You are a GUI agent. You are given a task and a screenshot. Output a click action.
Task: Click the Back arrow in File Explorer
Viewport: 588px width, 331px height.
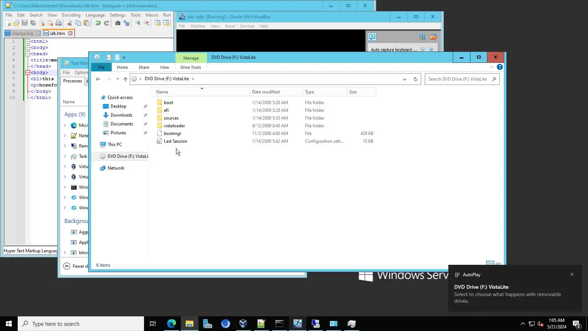click(x=98, y=79)
